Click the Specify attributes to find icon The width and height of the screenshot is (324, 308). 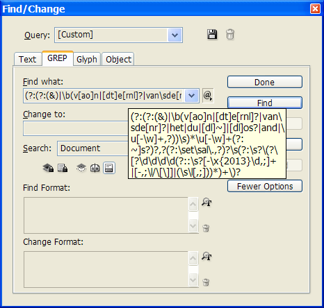(x=206, y=203)
